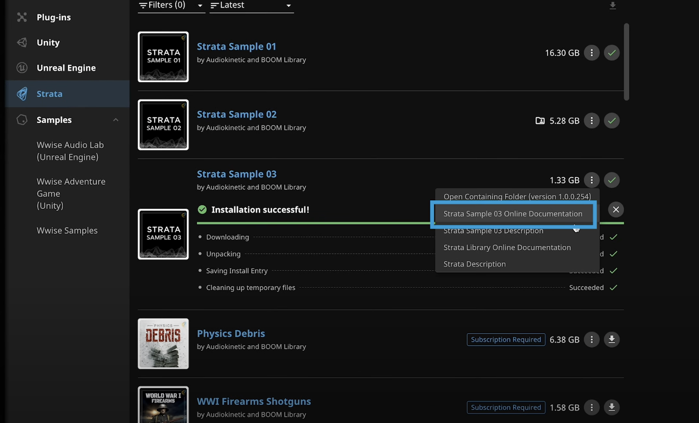The image size is (699, 423).
Task: Click the folder icon beside 5.28 GB
Action: tap(540, 121)
